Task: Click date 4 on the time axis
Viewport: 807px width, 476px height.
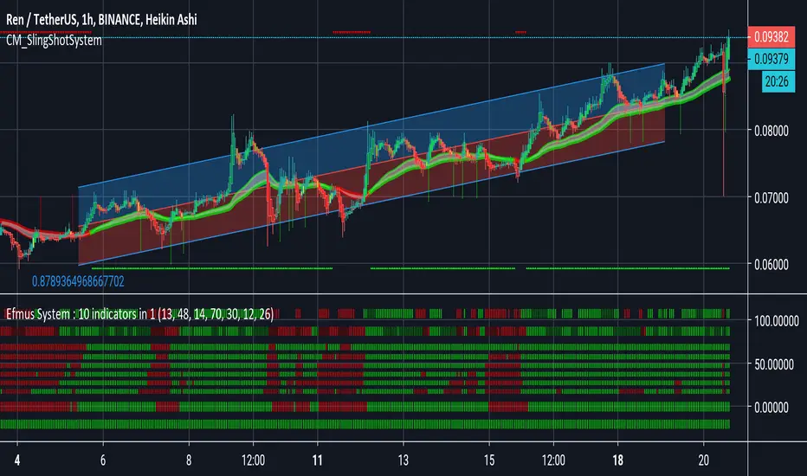Action: pos(17,460)
